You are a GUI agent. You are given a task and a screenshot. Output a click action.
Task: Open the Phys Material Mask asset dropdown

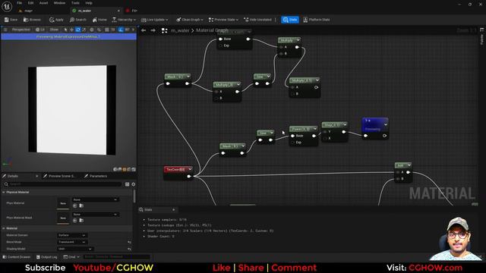click(x=95, y=214)
